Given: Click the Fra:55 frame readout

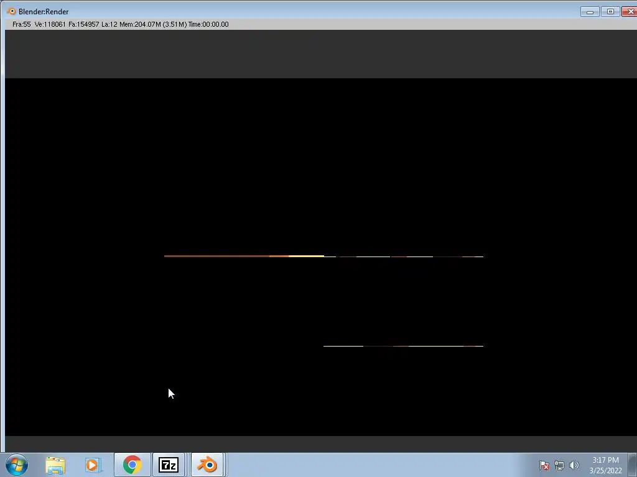Looking at the screenshot, I should point(22,24).
